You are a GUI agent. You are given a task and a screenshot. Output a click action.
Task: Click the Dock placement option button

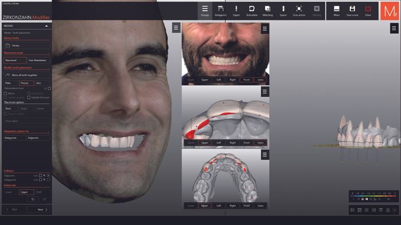point(11,109)
